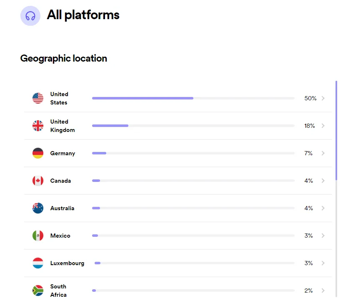Expand Canada row chevron arrow
348x308 pixels.
click(323, 181)
